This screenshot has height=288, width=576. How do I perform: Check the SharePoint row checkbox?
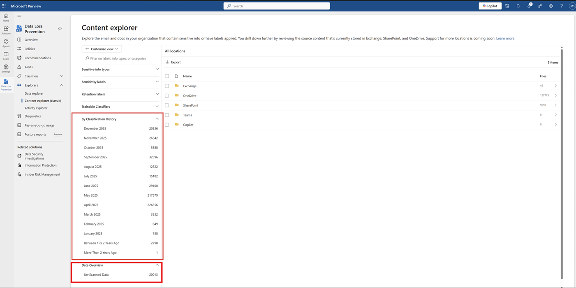point(167,105)
